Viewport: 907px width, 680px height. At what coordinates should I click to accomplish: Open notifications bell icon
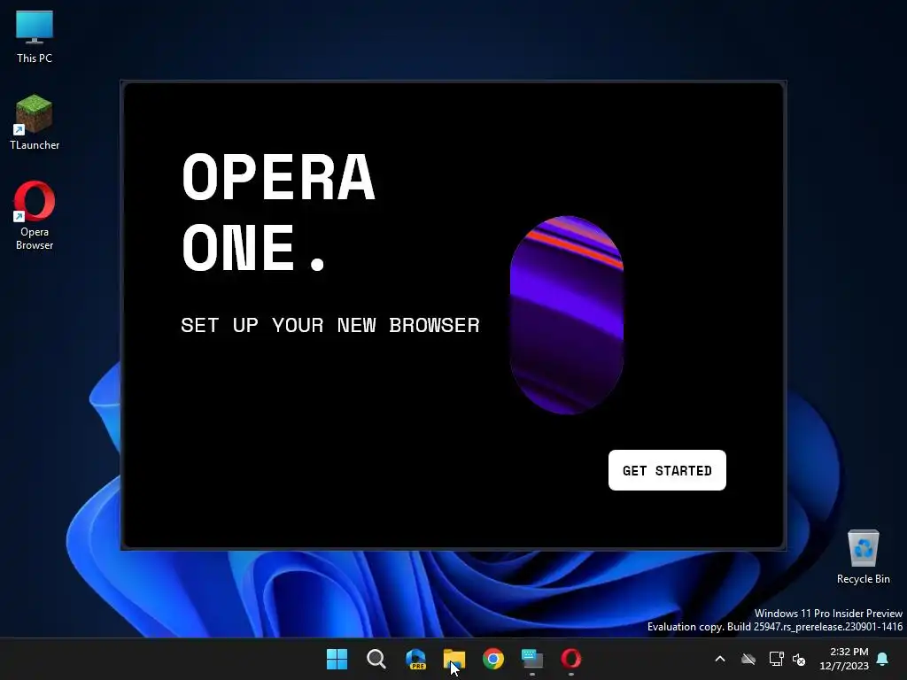tap(883, 659)
